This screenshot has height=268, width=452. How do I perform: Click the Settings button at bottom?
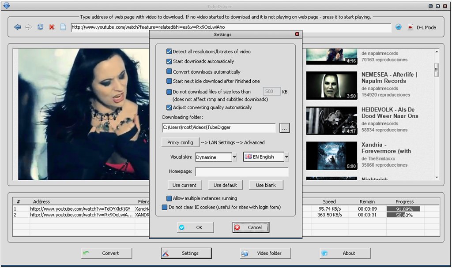[186, 253]
